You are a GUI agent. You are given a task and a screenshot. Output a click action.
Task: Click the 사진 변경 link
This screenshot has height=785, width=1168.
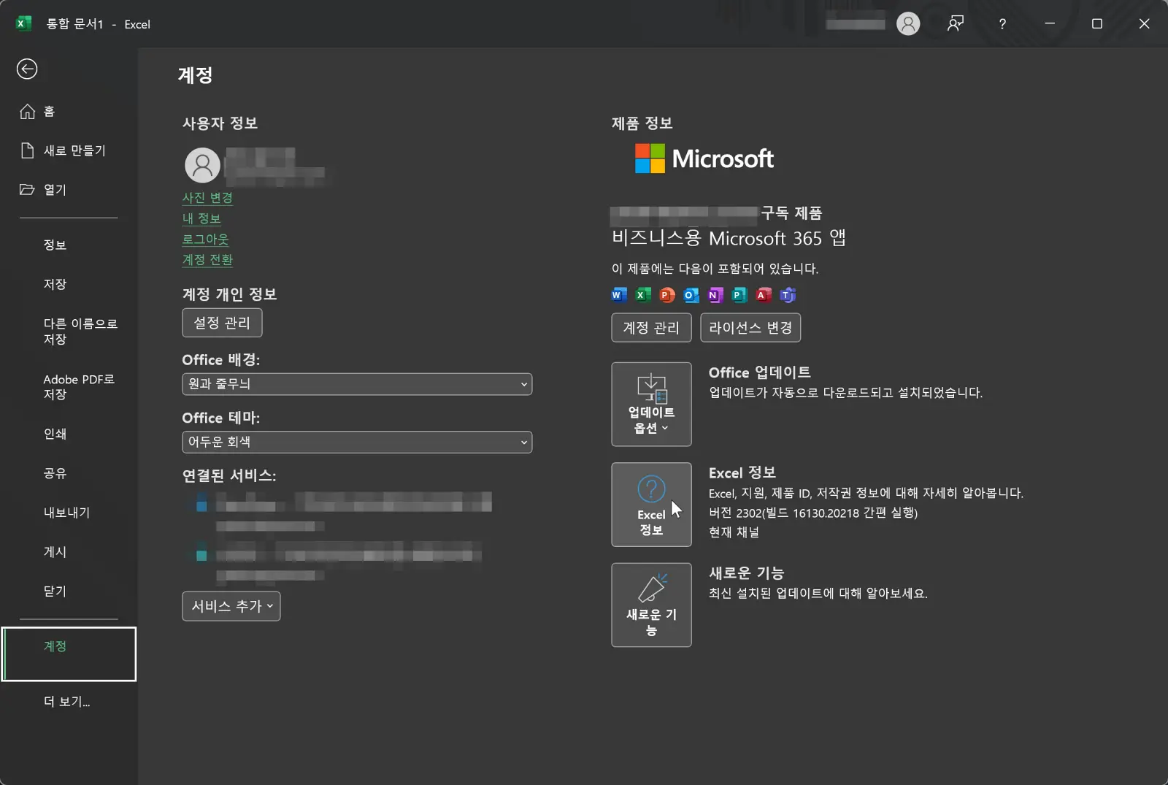[207, 198]
